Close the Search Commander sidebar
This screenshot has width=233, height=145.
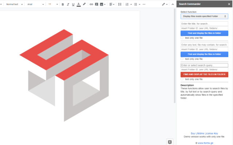(229, 4)
